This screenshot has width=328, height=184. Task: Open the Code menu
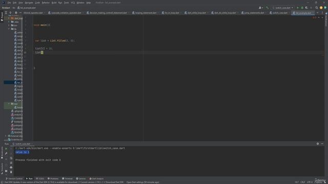[37, 3]
